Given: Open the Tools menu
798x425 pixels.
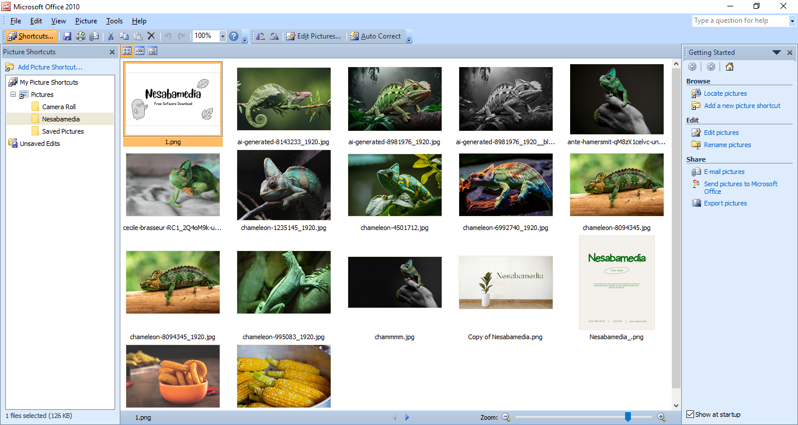Looking at the screenshot, I should (x=115, y=21).
